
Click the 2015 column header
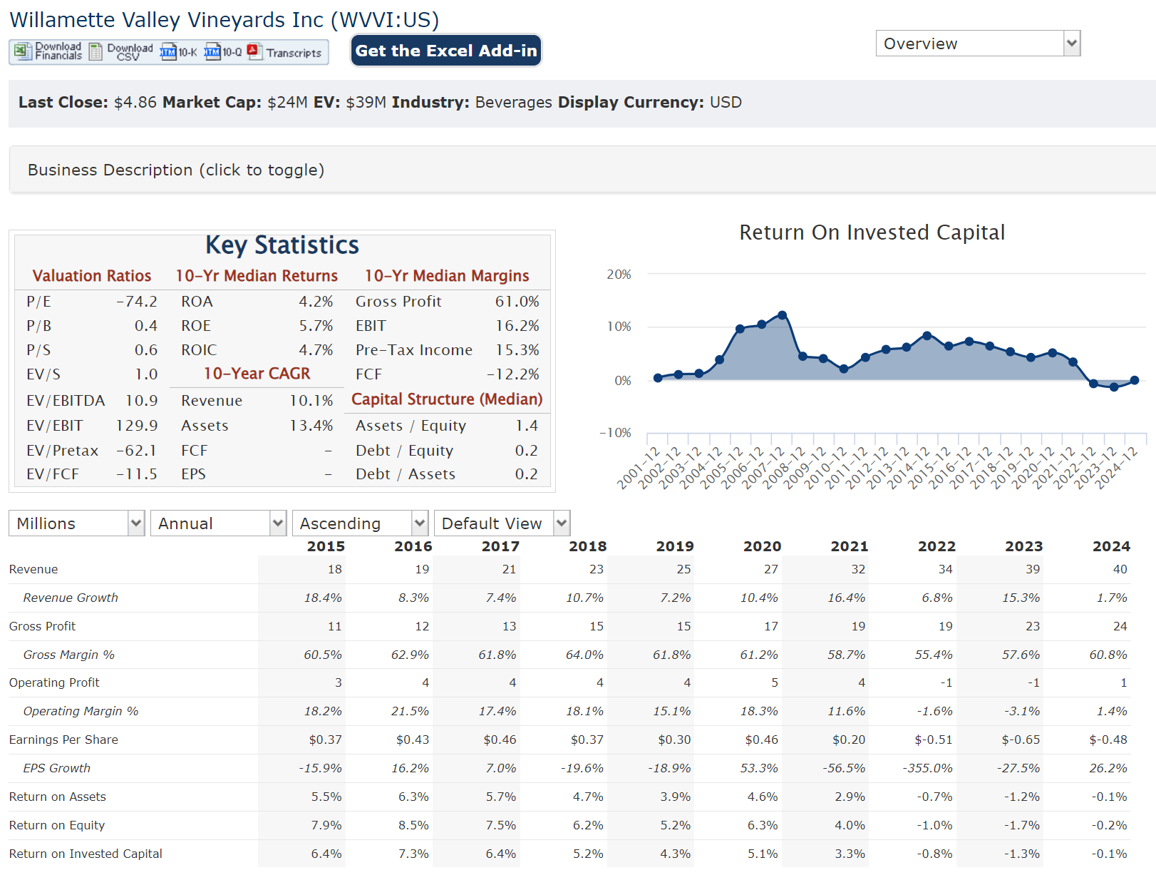click(326, 546)
